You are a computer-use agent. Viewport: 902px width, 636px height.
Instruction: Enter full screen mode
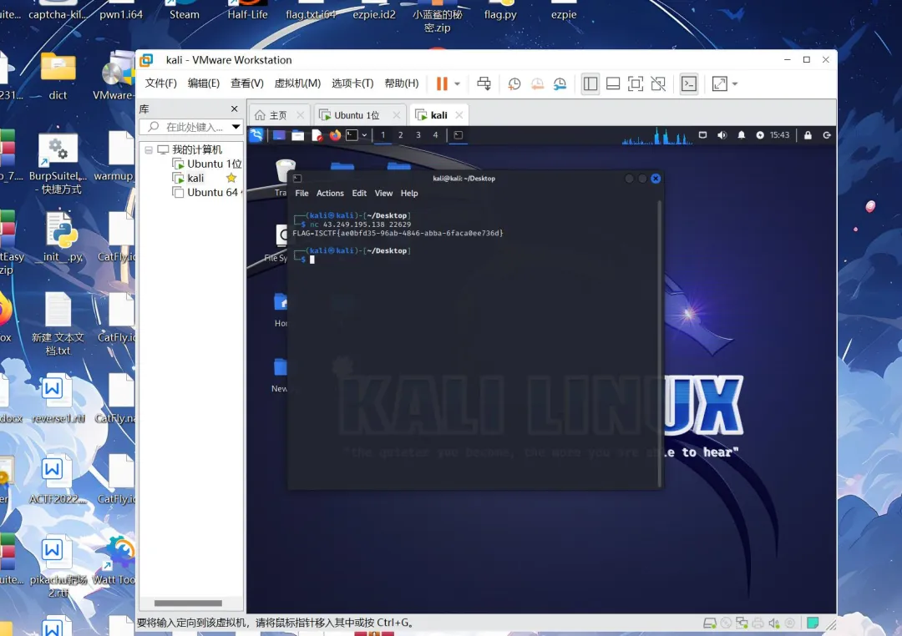pos(636,84)
